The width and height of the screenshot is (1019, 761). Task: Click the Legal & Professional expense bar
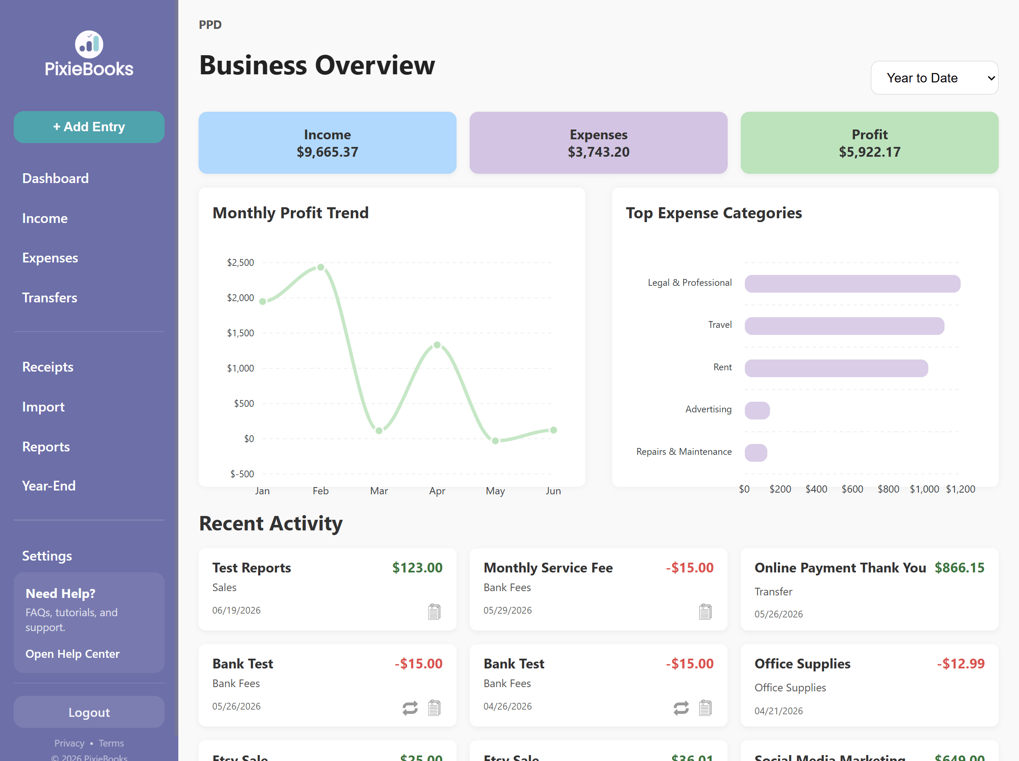coord(852,284)
